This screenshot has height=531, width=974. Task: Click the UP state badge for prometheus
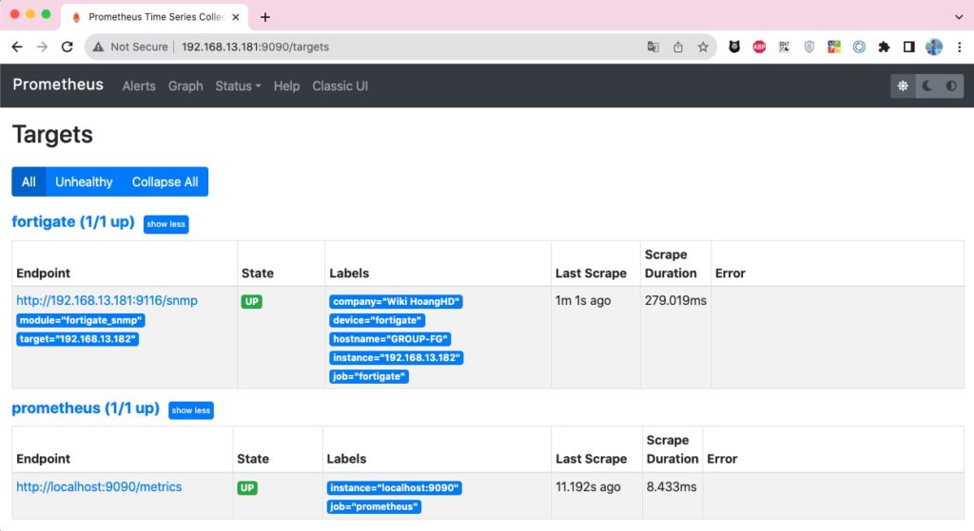click(x=247, y=487)
